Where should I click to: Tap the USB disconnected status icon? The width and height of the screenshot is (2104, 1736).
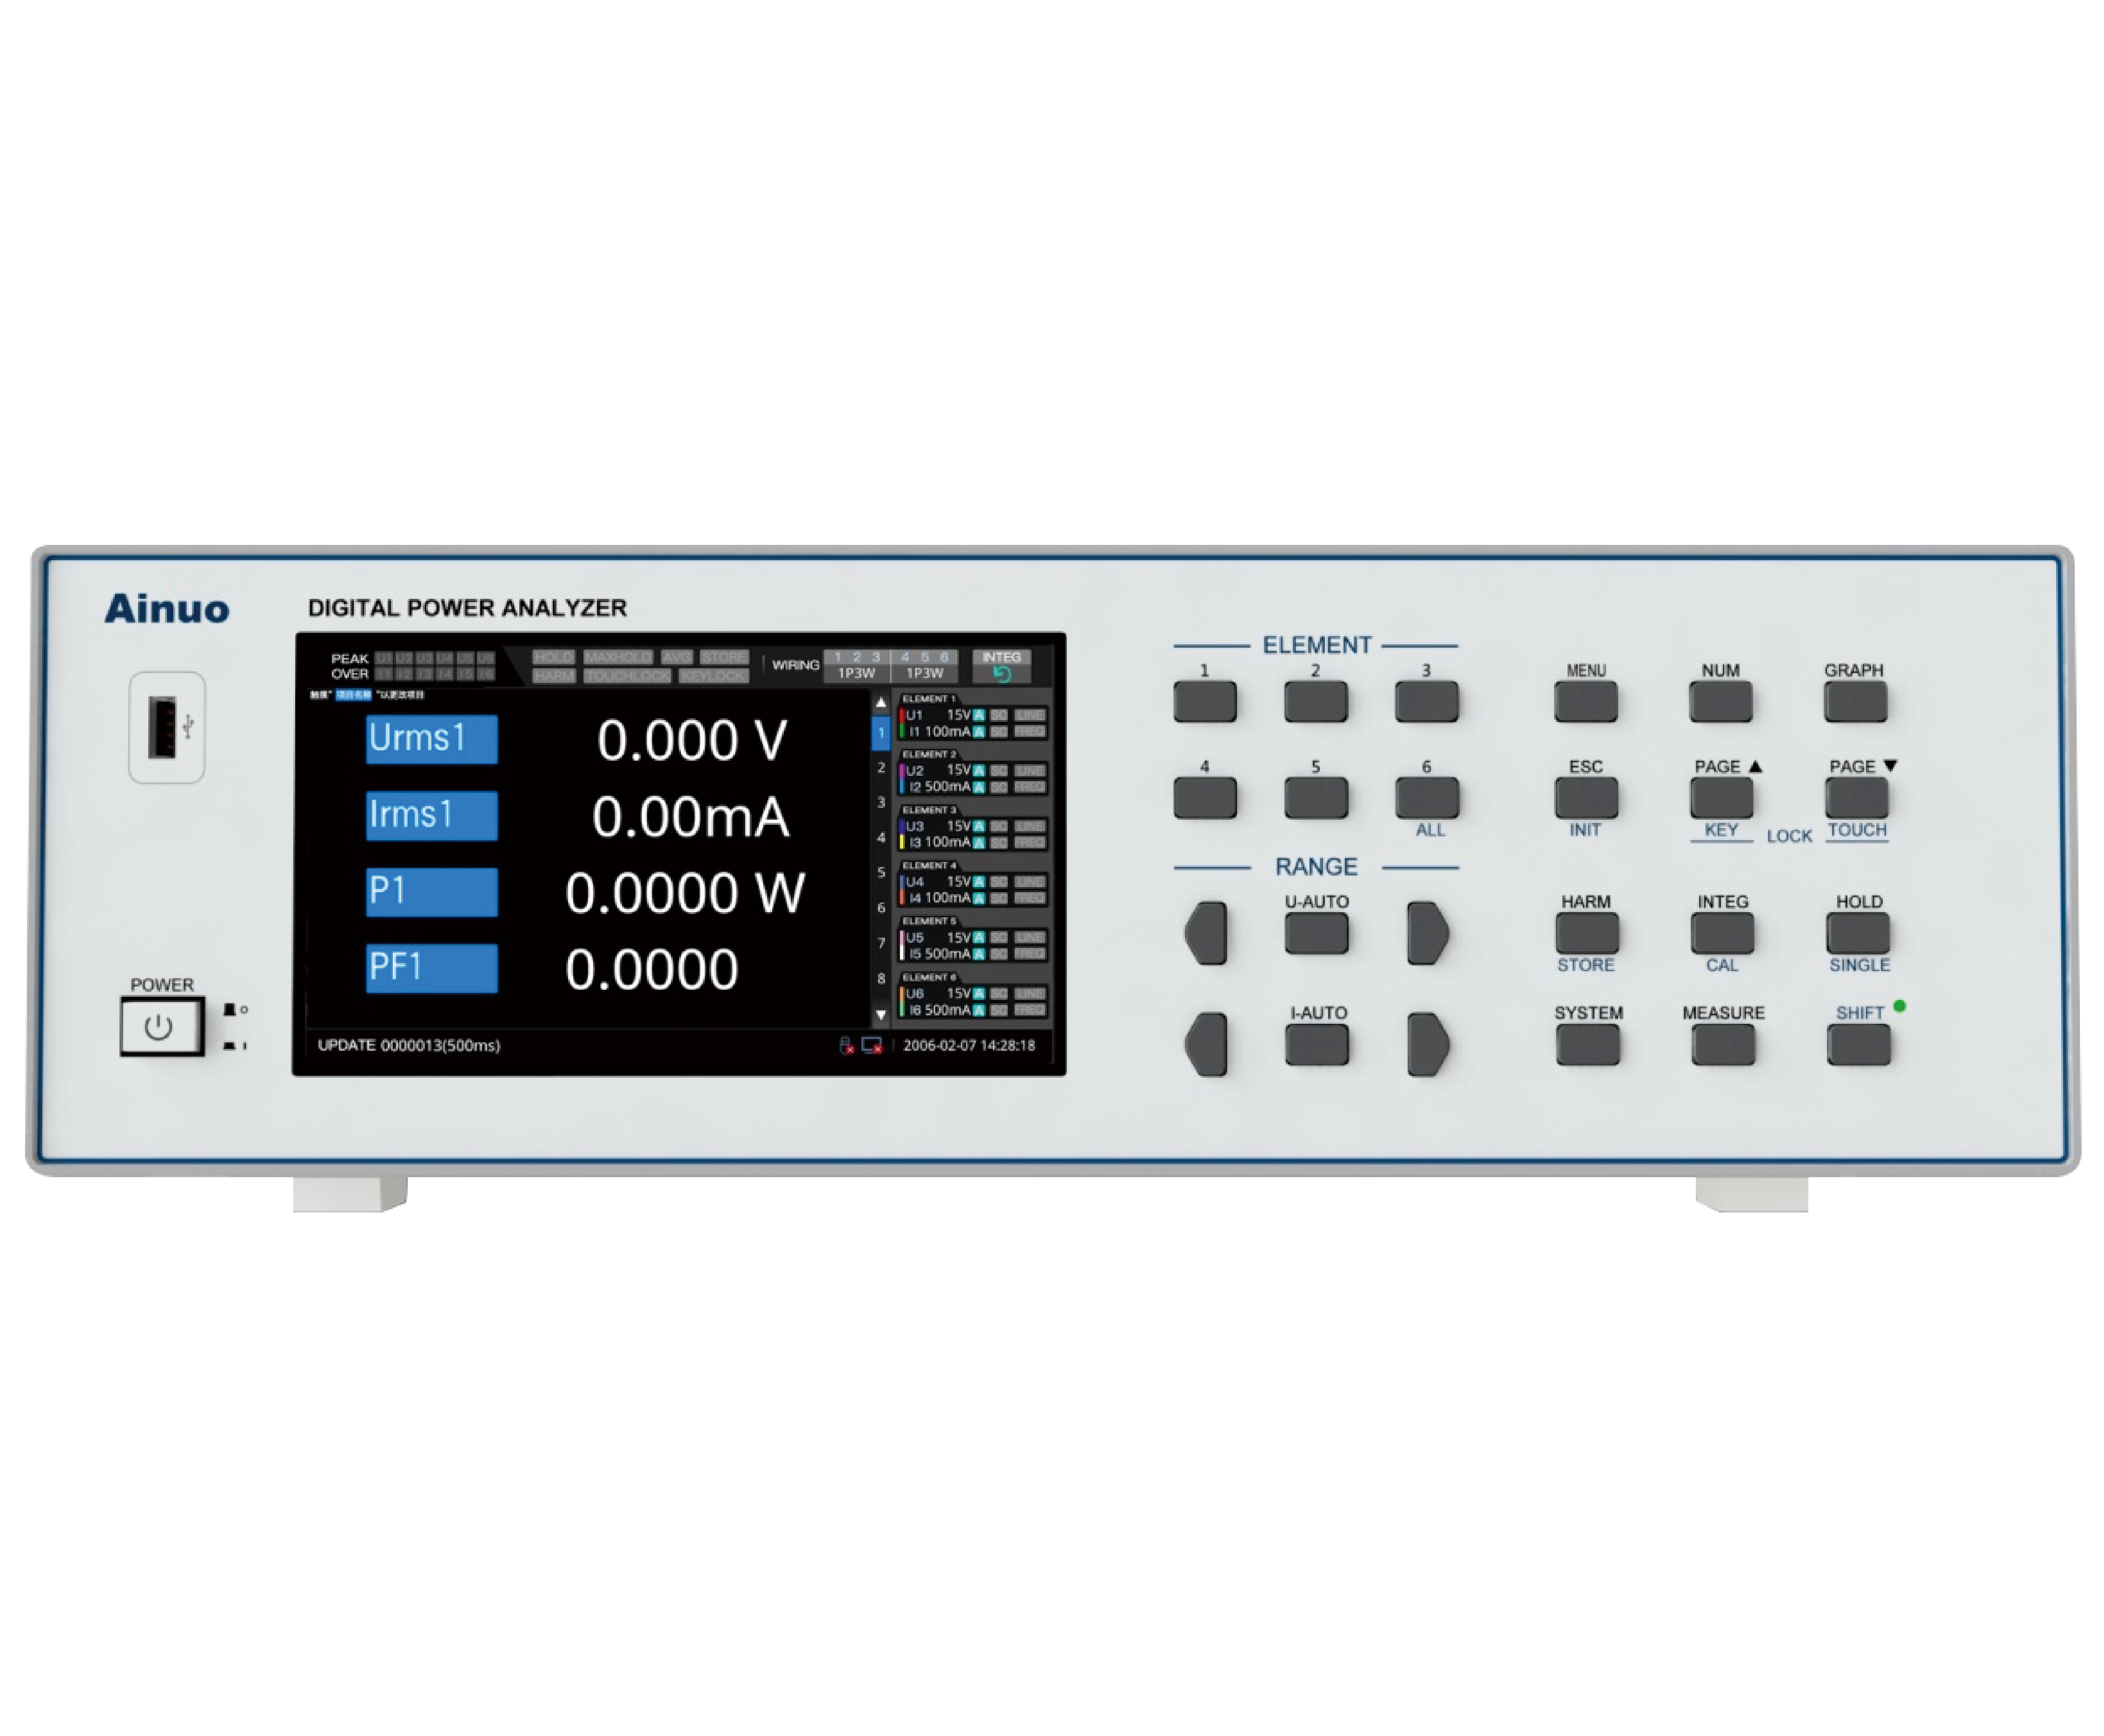(x=846, y=1045)
